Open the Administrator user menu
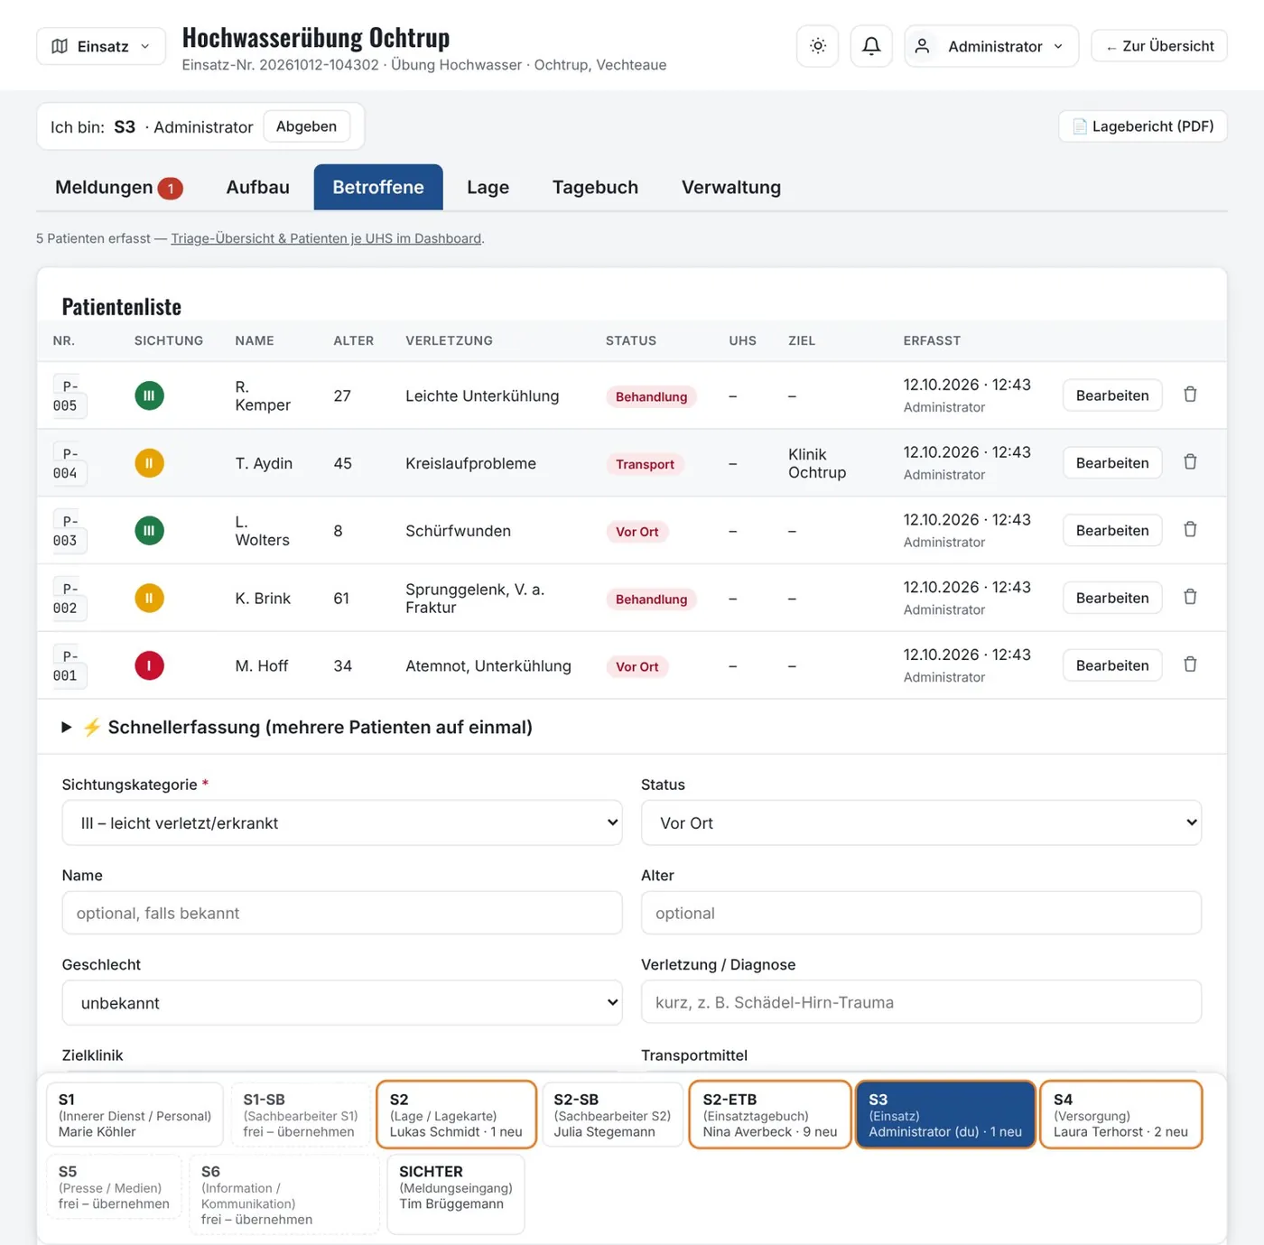The image size is (1264, 1245). click(x=991, y=46)
